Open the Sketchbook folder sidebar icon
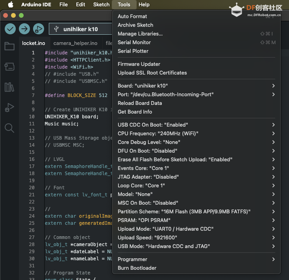Image resolution: width=289 pixels, height=280 pixels. coord(9,46)
